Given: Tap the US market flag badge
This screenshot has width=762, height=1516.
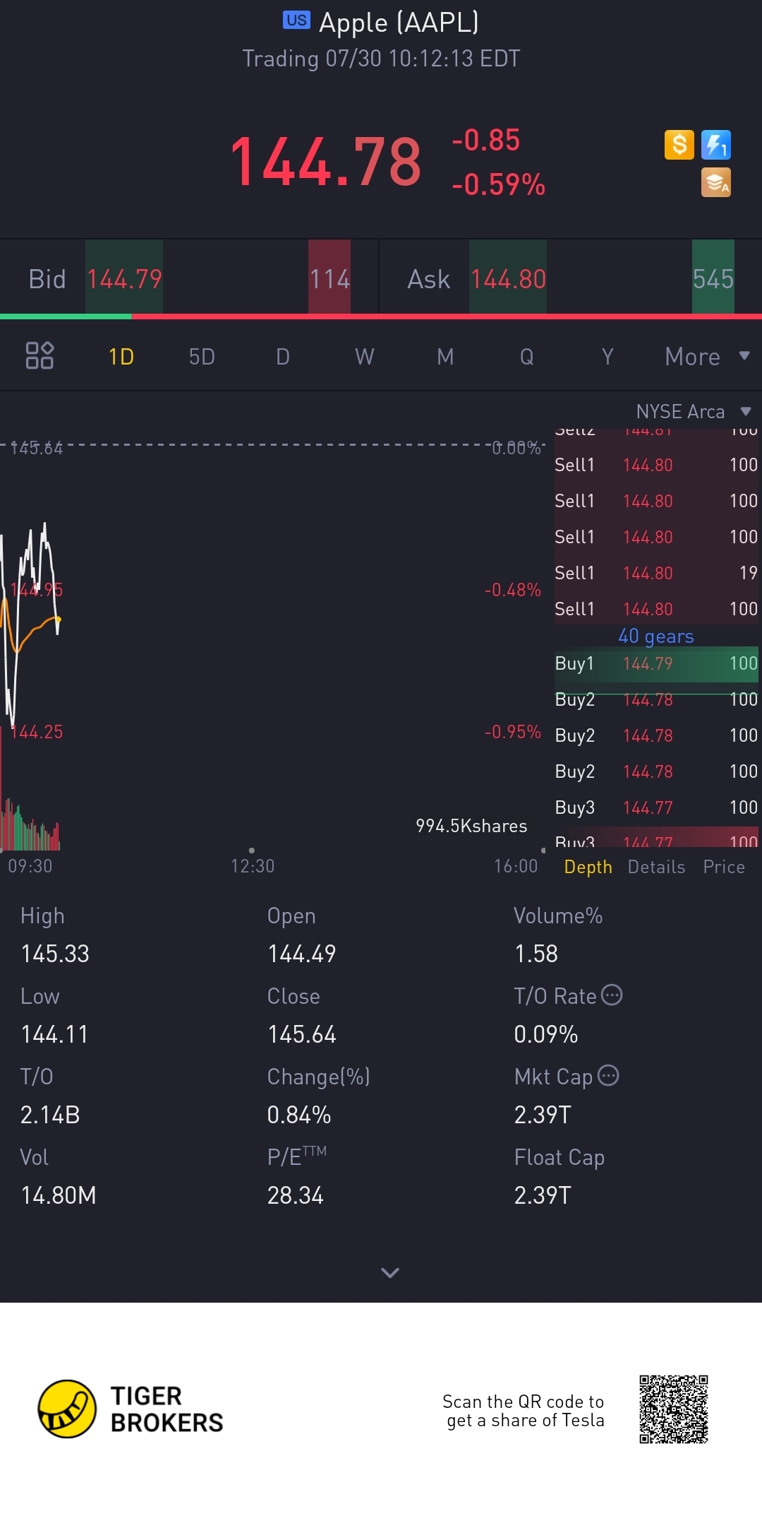Looking at the screenshot, I should point(296,20).
